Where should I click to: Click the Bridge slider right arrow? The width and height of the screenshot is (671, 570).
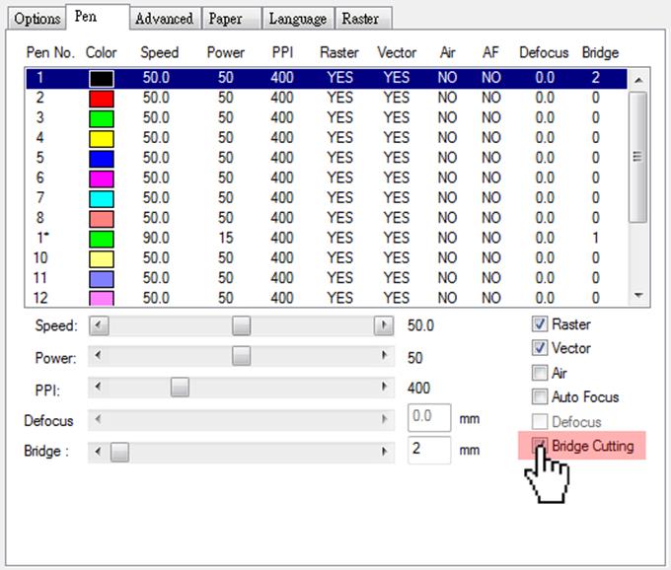(384, 452)
